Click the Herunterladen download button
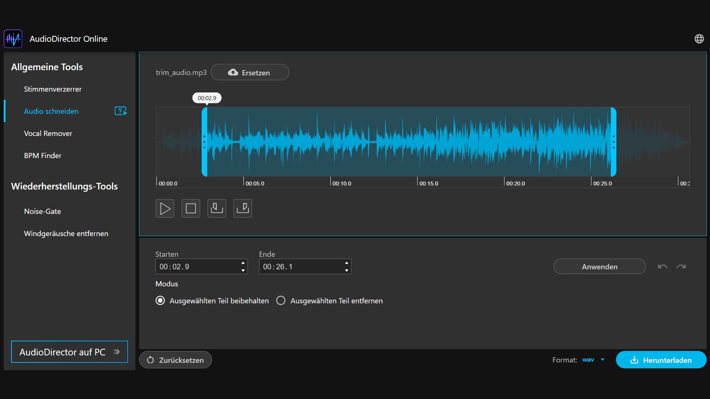710x399 pixels. pos(661,360)
